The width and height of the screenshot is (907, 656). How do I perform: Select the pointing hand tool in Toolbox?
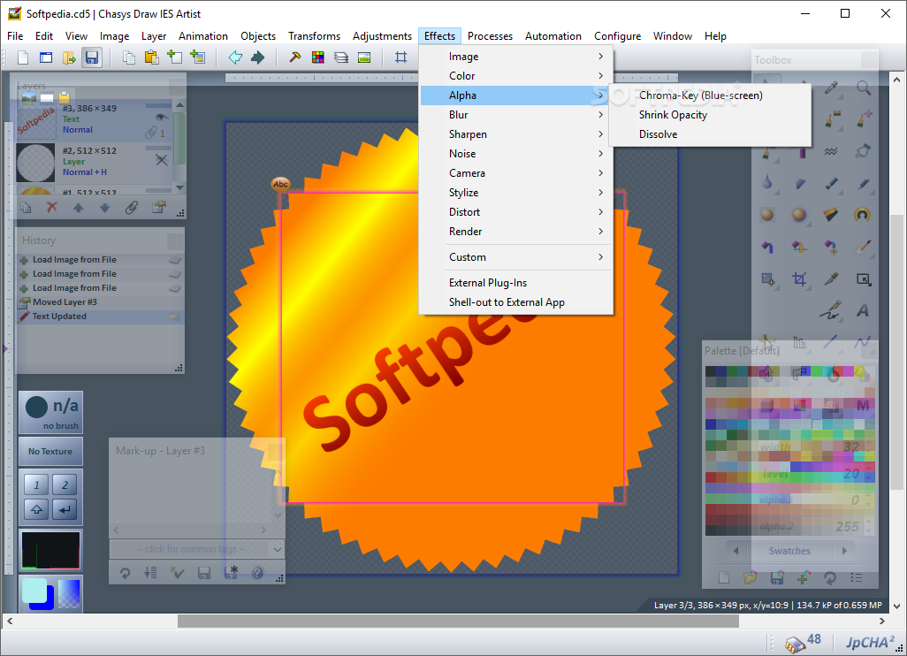tap(863, 151)
